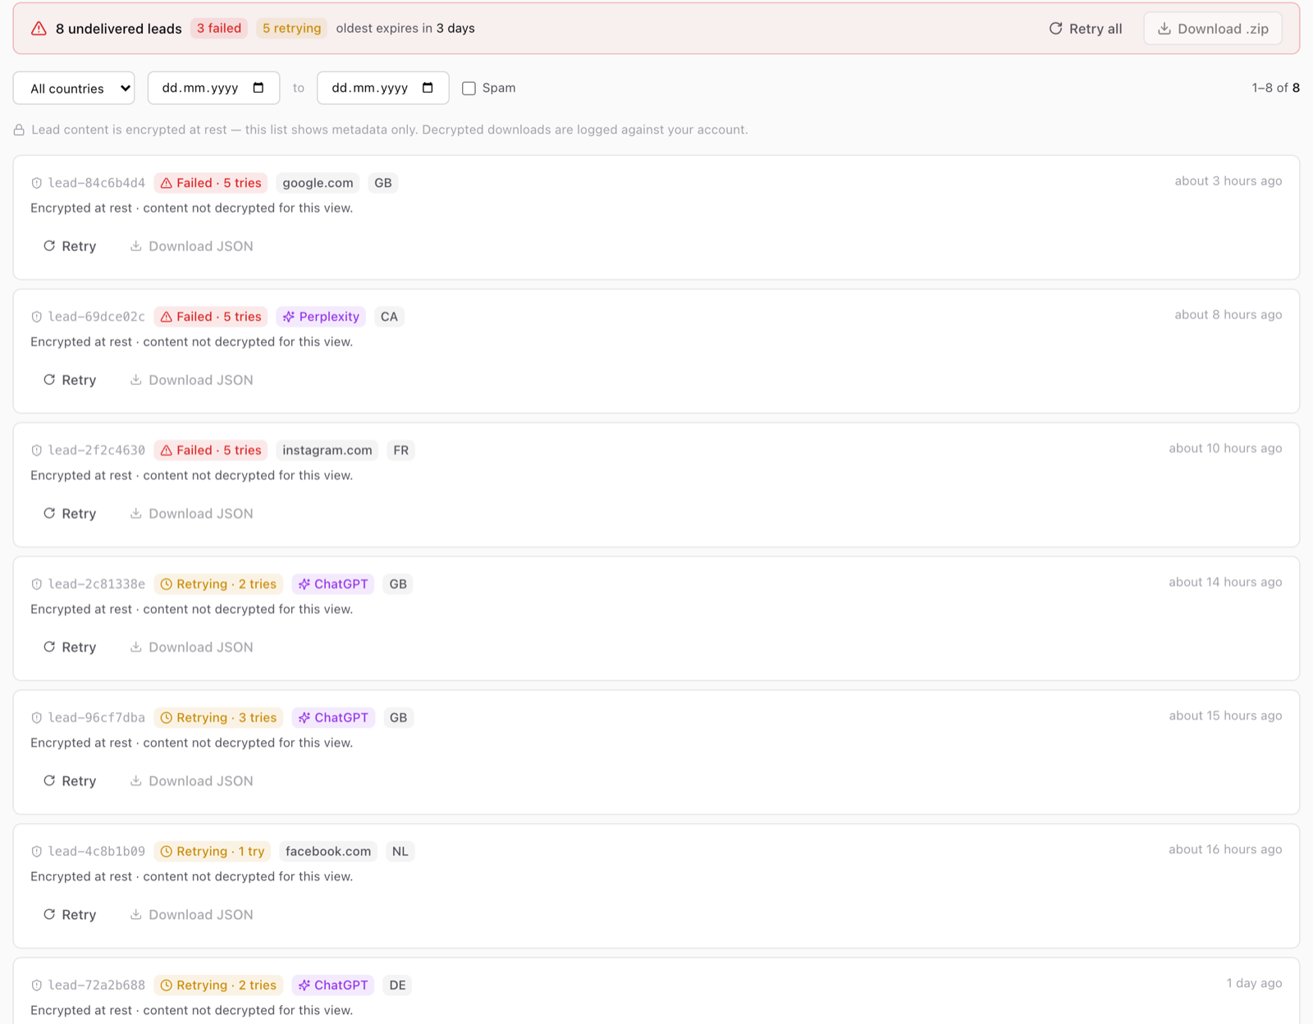This screenshot has width=1313, height=1024.
Task: Click shield icon next to lead-2f2c4630
Action: pos(36,450)
